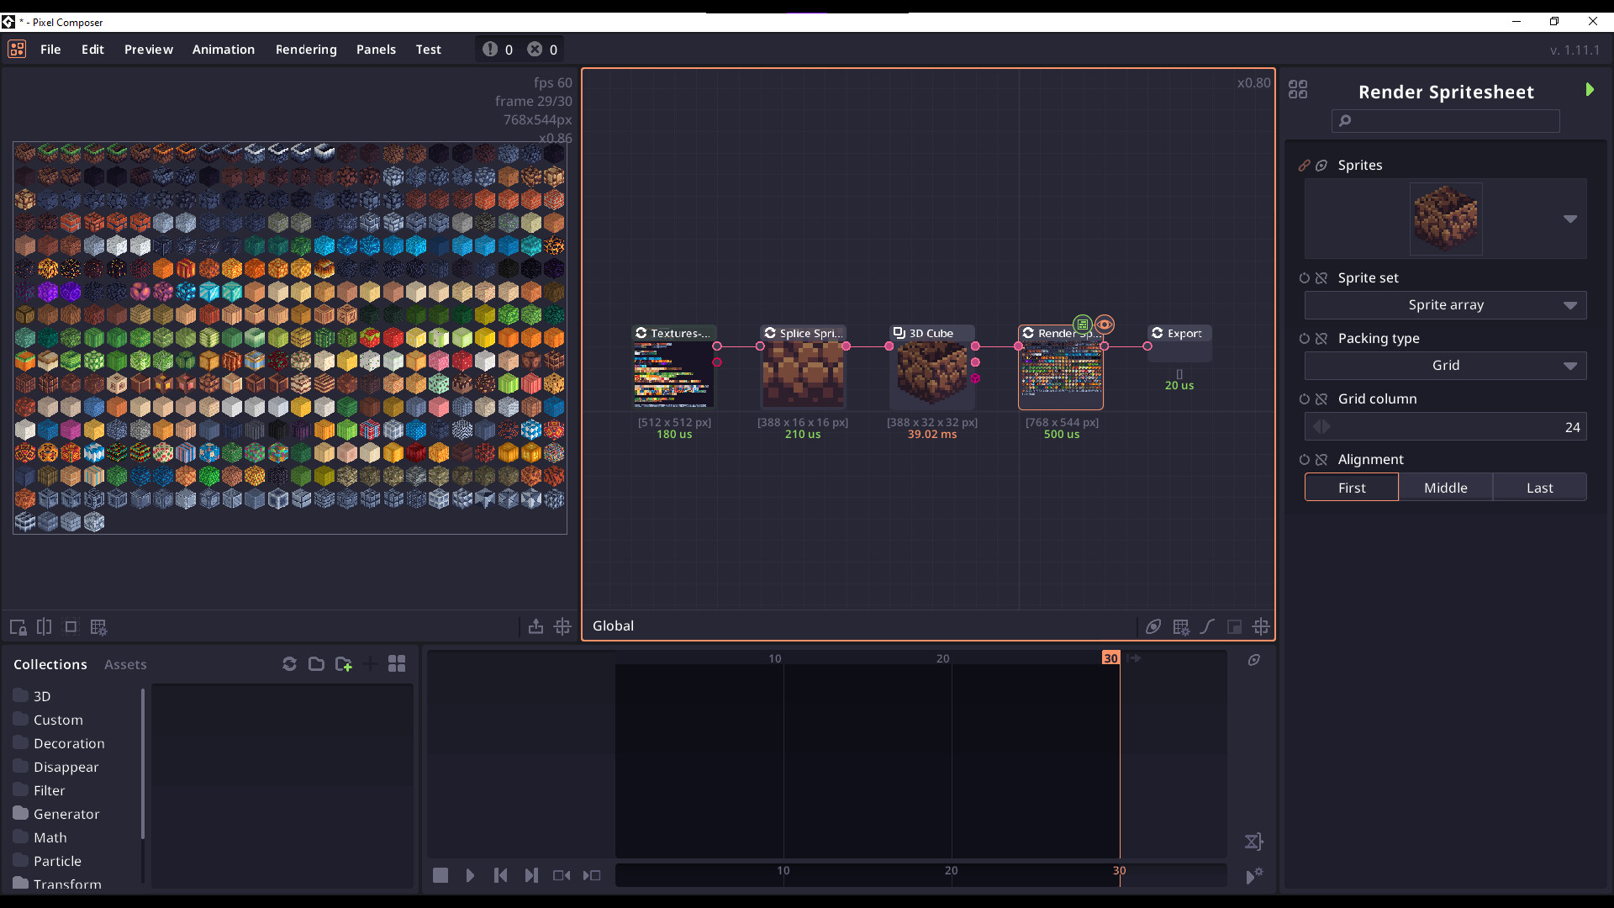Image resolution: width=1614 pixels, height=908 pixels.
Task: Toggle the link icon beside Sprites
Action: (x=1306, y=166)
